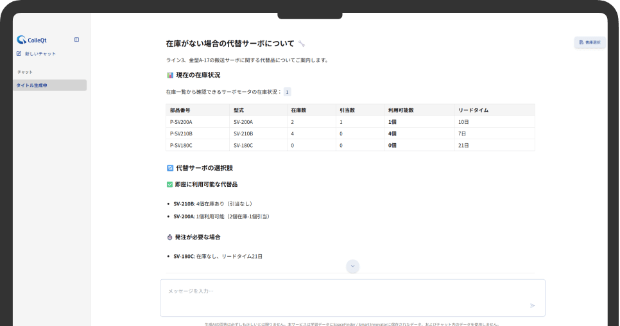This screenshot has width=620, height=326.
Task: Select the SV-180C model cell in table
Action: (243, 145)
